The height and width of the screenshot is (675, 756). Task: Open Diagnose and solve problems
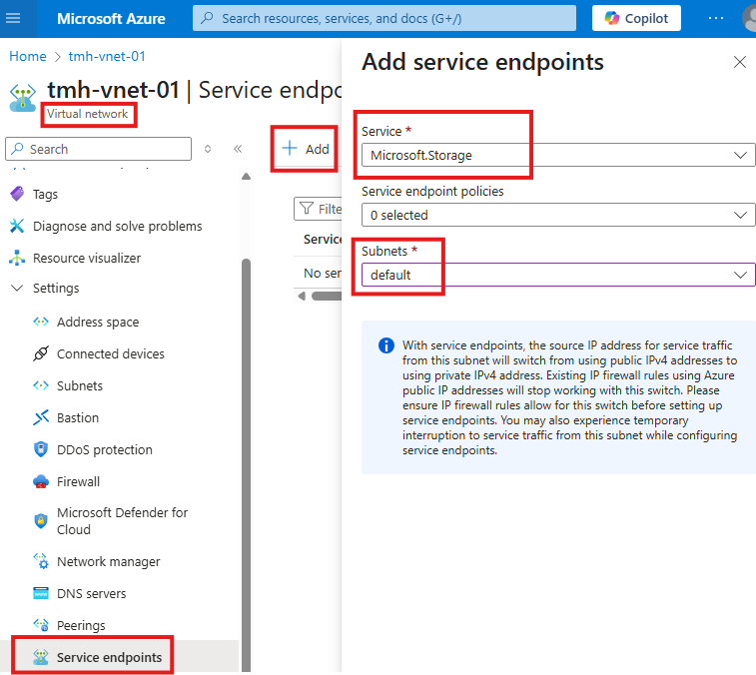point(117,226)
